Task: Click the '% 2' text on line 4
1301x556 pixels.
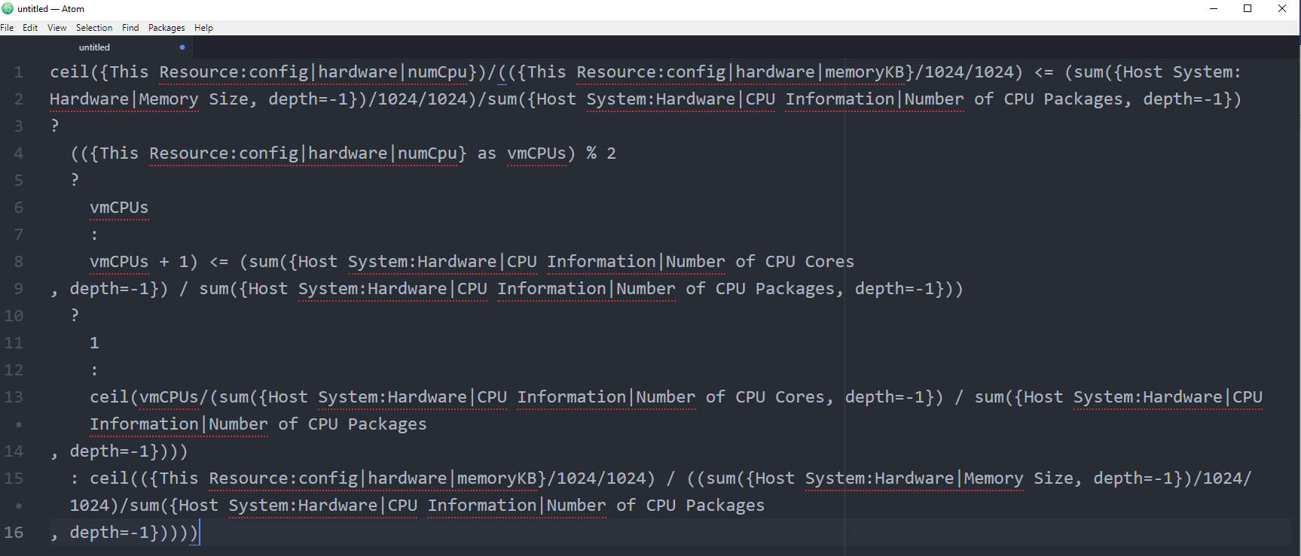Action: coord(601,153)
